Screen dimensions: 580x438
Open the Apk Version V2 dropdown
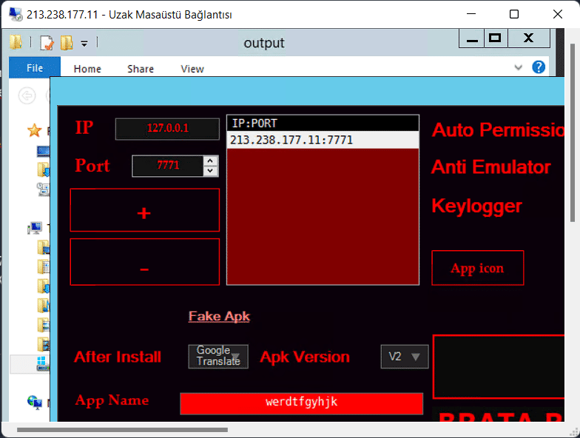coord(405,357)
